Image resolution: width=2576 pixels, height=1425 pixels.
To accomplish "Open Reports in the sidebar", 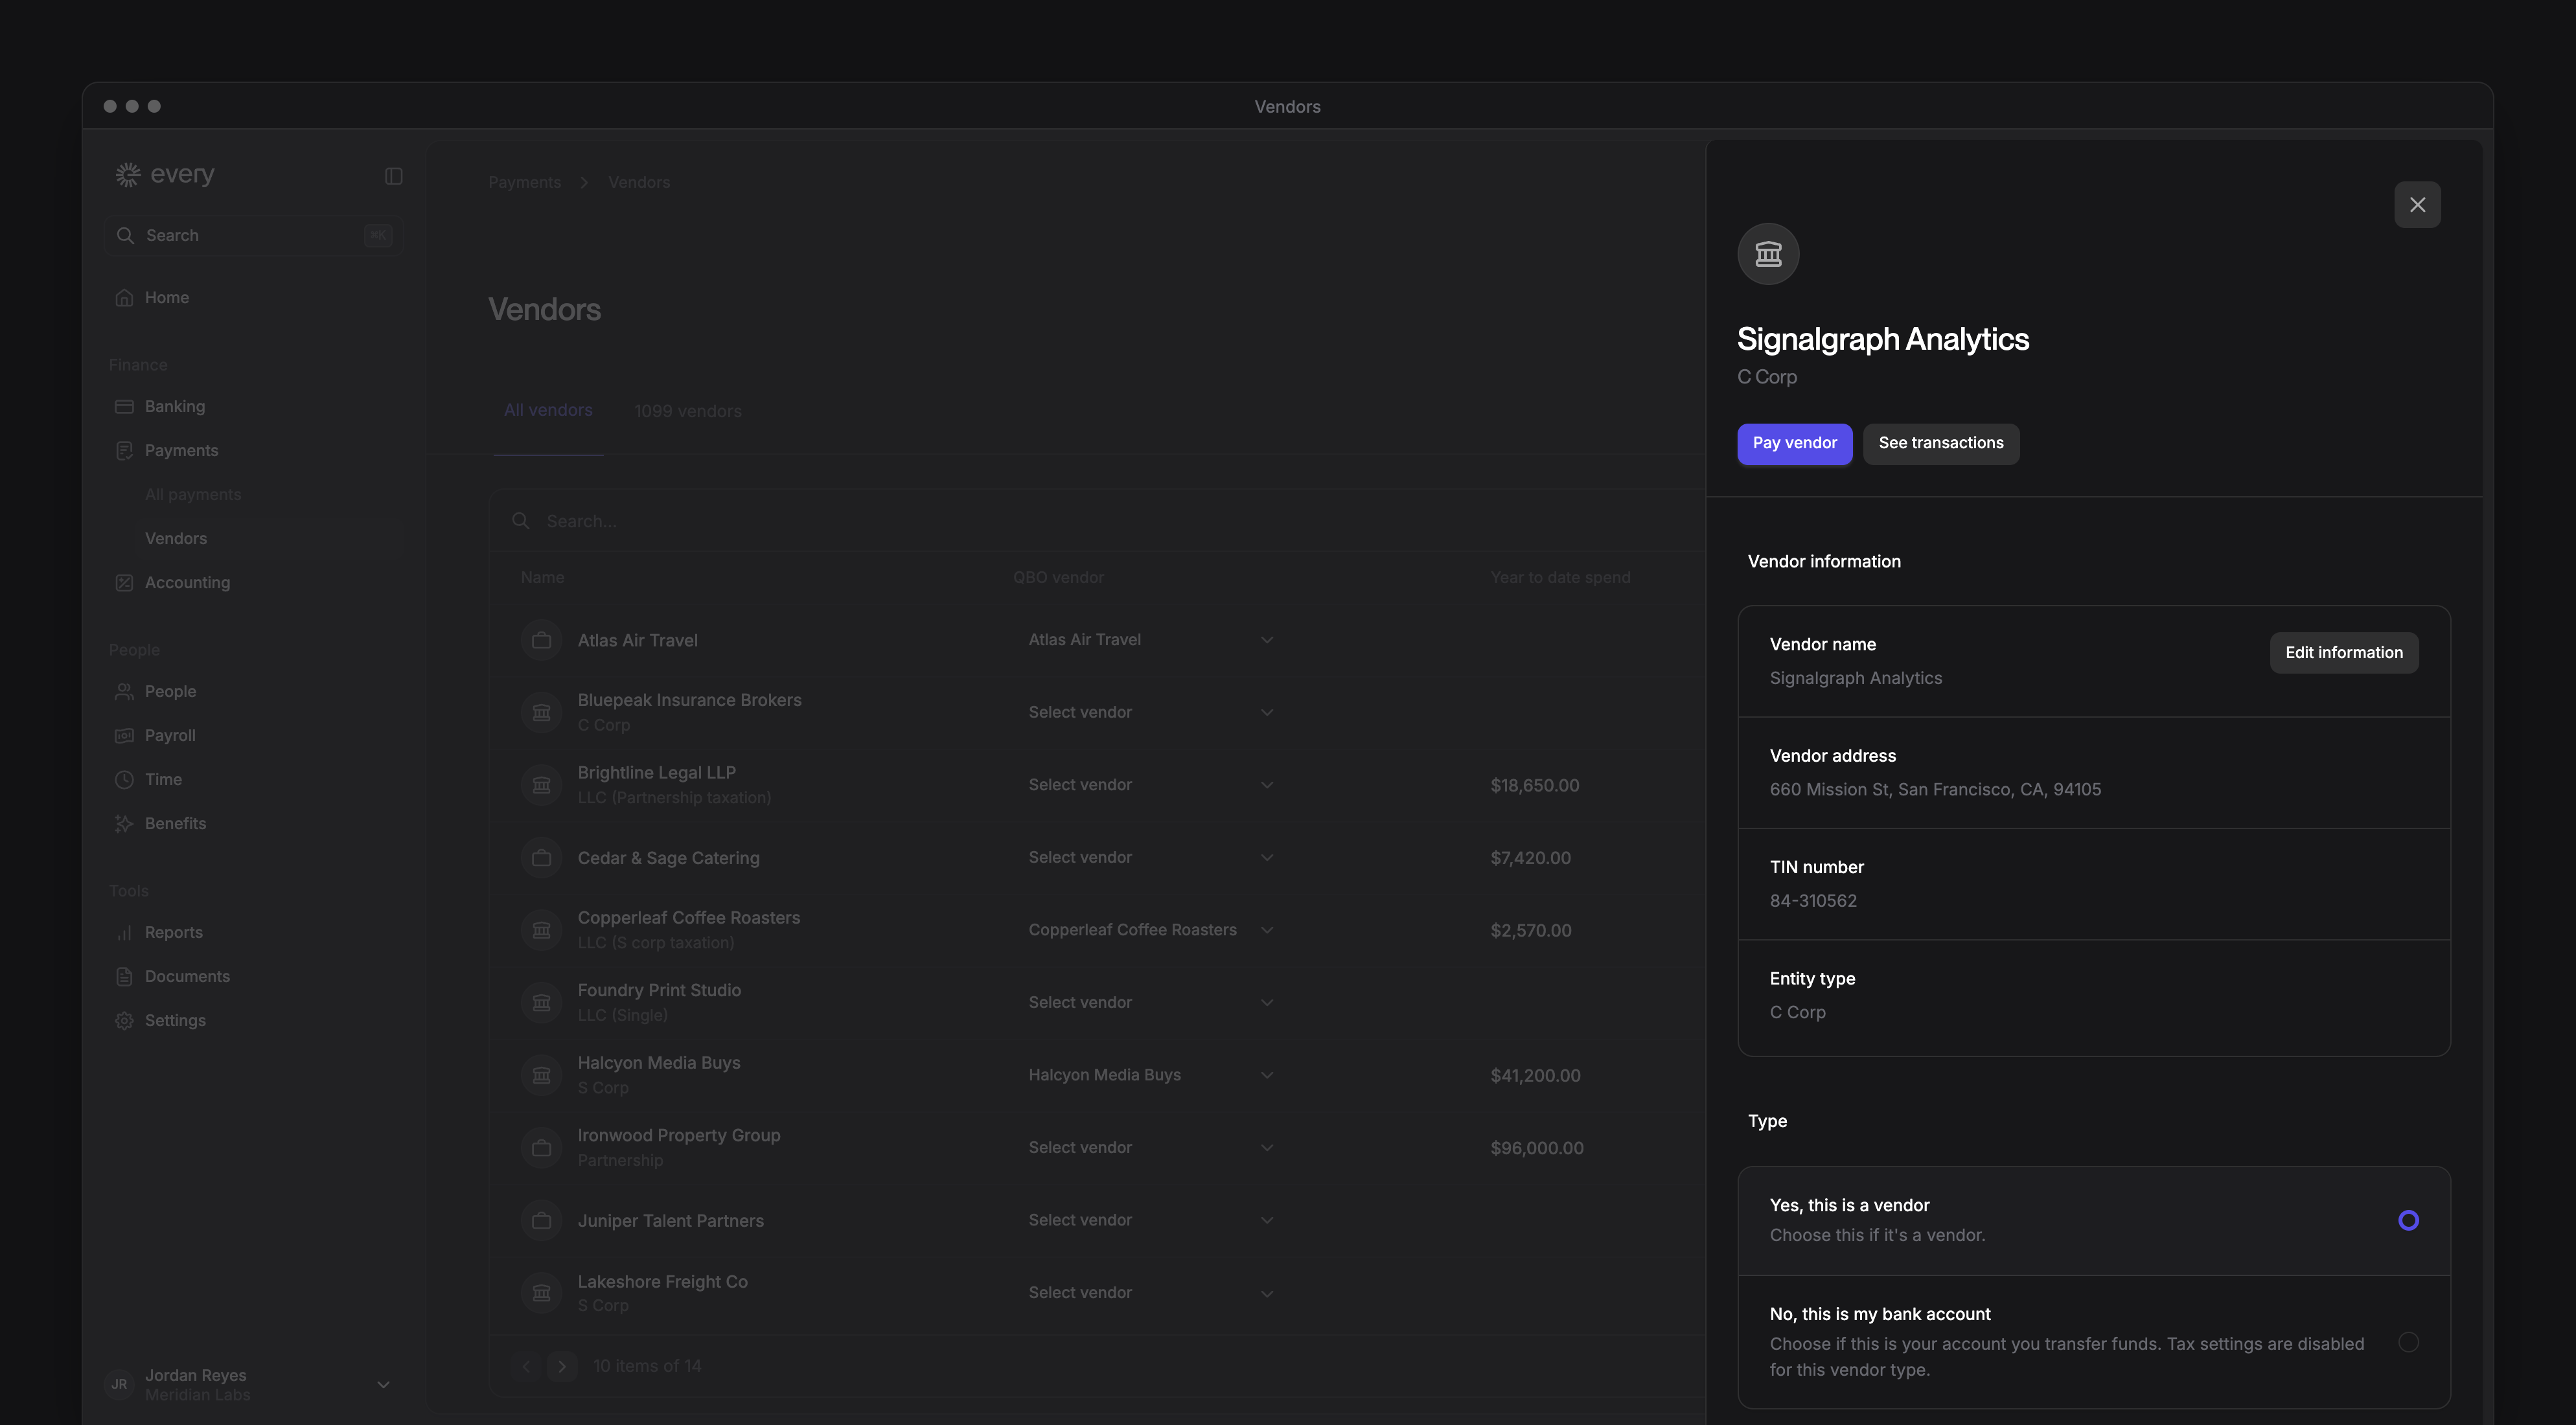I will [174, 932].
